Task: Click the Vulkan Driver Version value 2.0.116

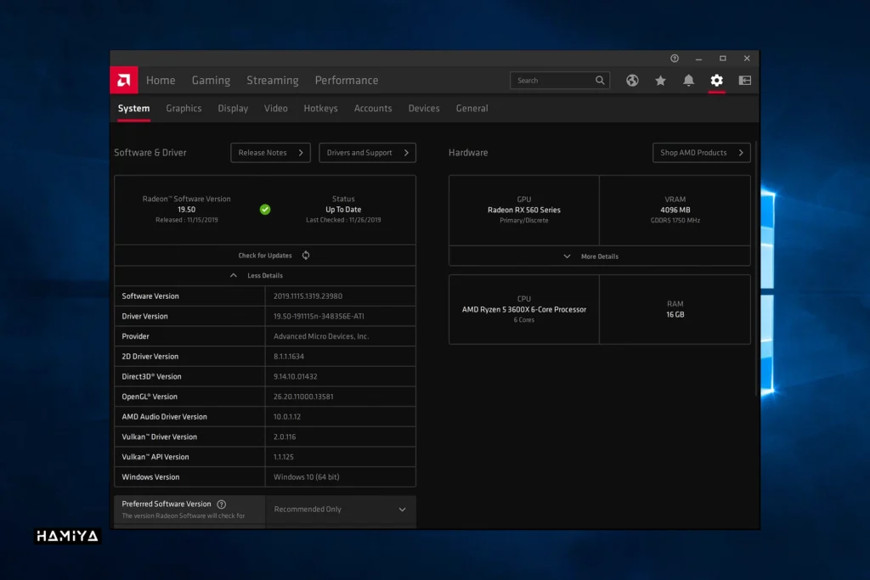Action: click(285, 437)
